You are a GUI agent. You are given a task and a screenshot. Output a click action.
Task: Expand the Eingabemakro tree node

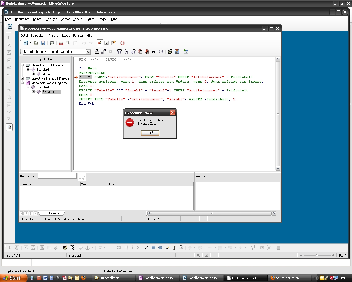tap(34, 92)
